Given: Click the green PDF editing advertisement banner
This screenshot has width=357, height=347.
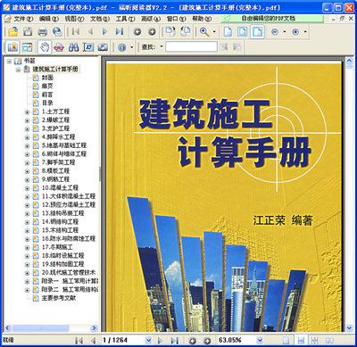Looking at the screenshot, I should [x=272, y=19].
